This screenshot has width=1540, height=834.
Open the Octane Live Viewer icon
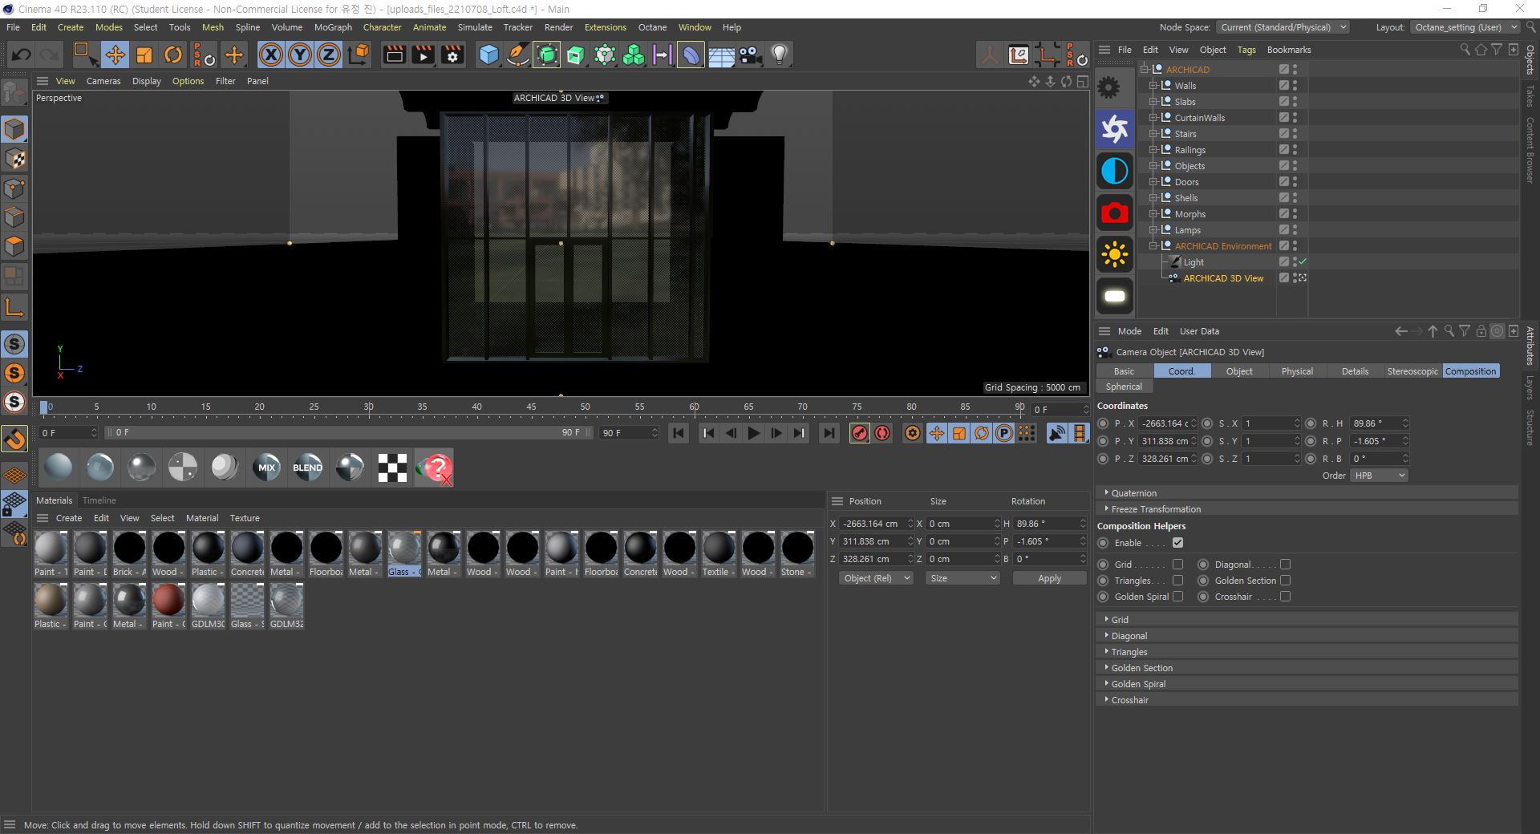pos(1115,128)
